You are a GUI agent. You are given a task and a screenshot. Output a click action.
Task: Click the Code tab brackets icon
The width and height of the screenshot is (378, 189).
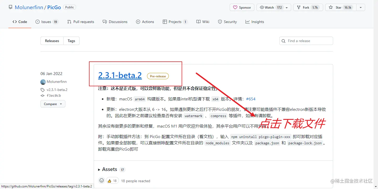[x=15, y=22]
